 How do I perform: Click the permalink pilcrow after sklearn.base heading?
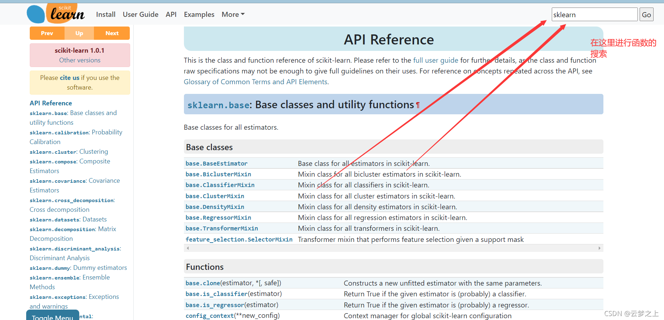pos(418,105)
